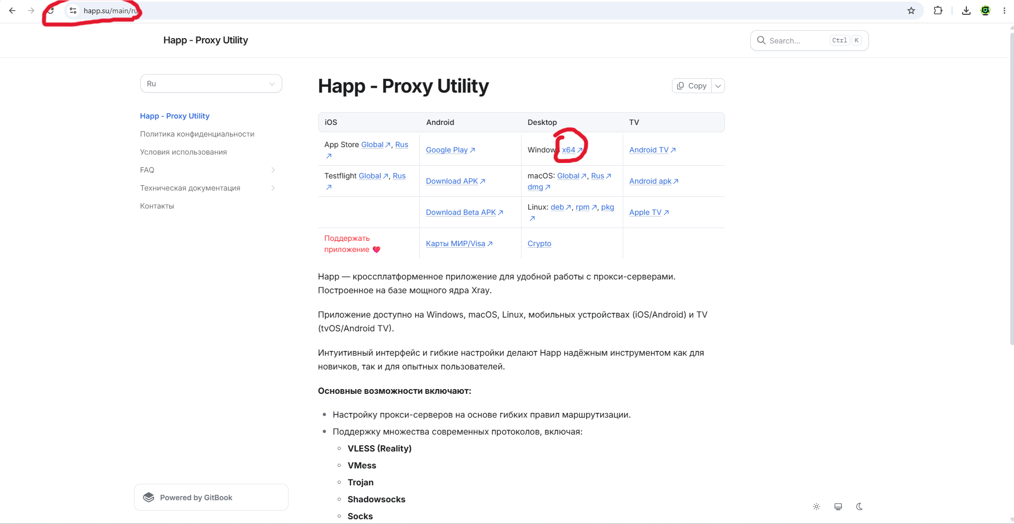Open browser three-dot menu
This screenshot has width=1014, height=524.
[1004, 11]
